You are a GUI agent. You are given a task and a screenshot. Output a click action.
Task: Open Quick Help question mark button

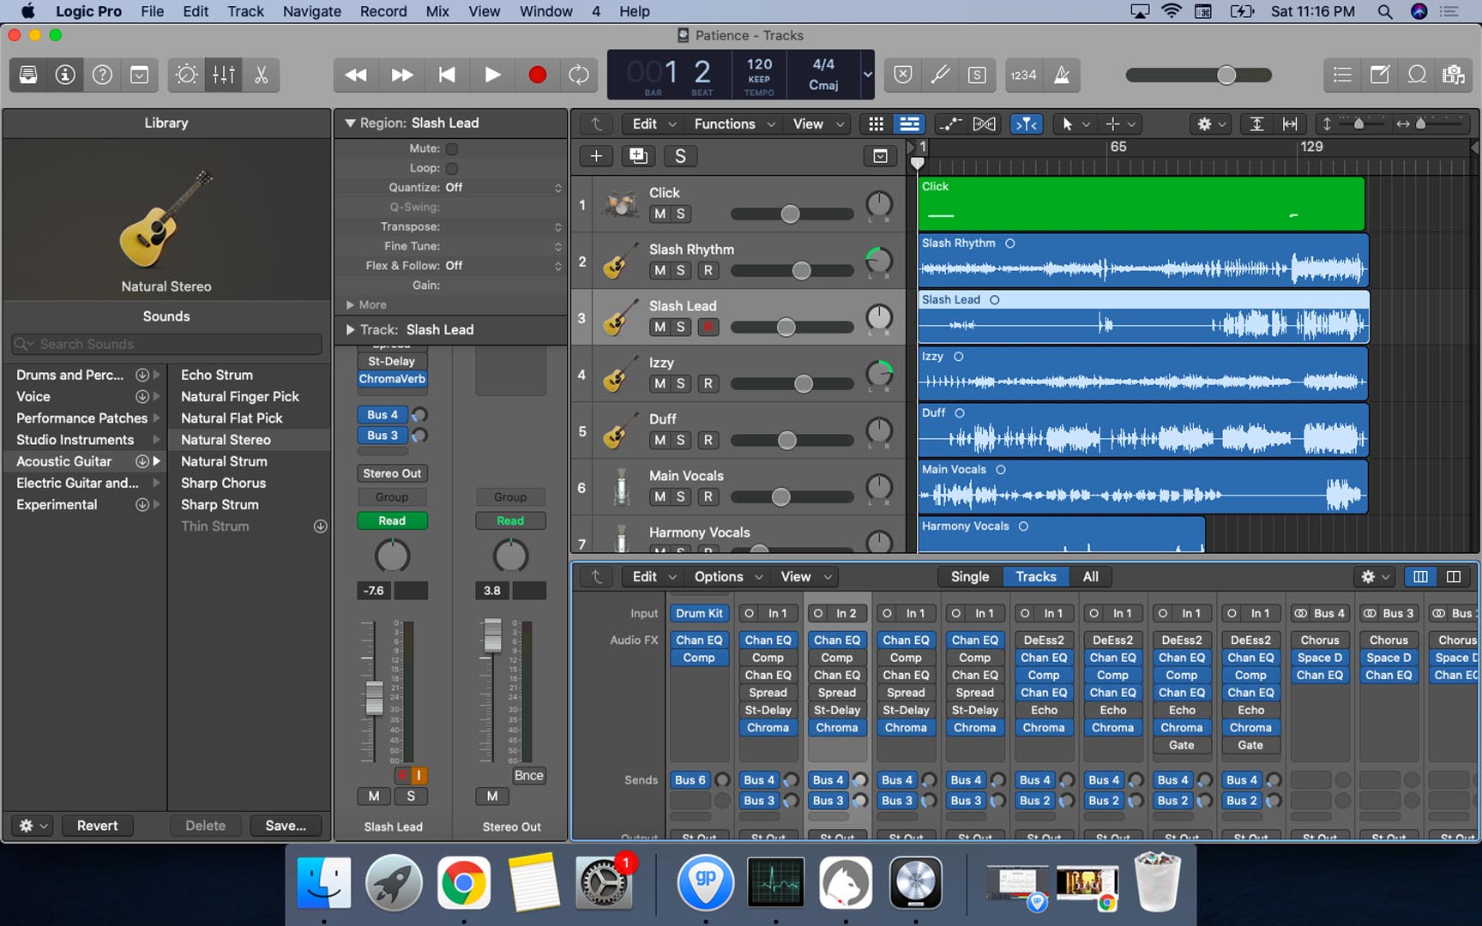pyautogui.click(x=102, y=75)
